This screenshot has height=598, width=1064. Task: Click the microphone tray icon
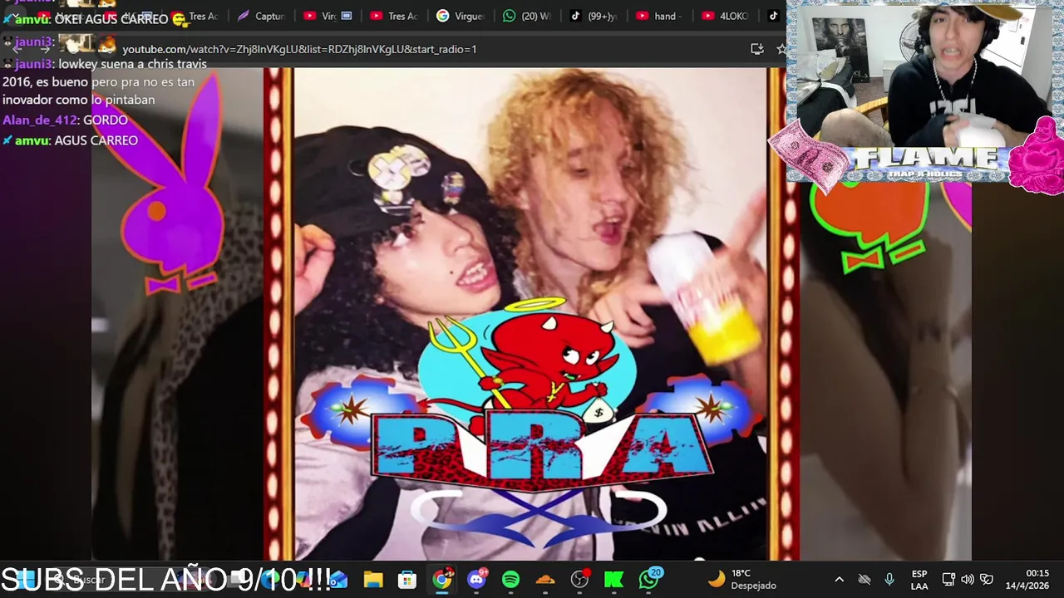pos(889,579)
